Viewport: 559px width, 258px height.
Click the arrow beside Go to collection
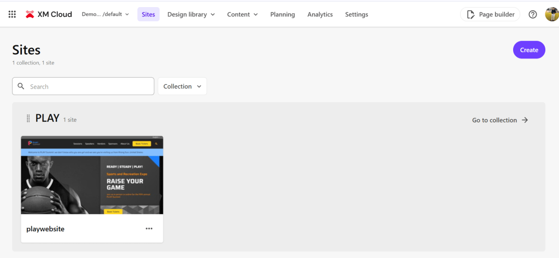tap(525, 120)
